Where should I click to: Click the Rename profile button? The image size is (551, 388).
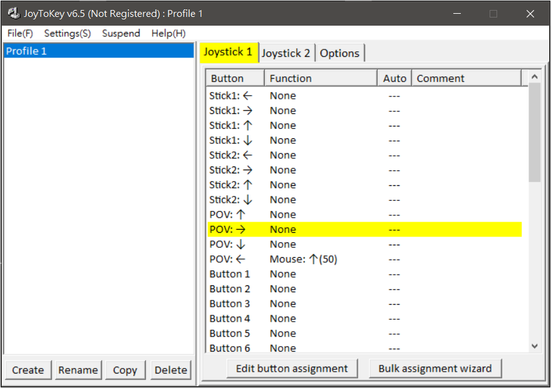coord(78,370)
